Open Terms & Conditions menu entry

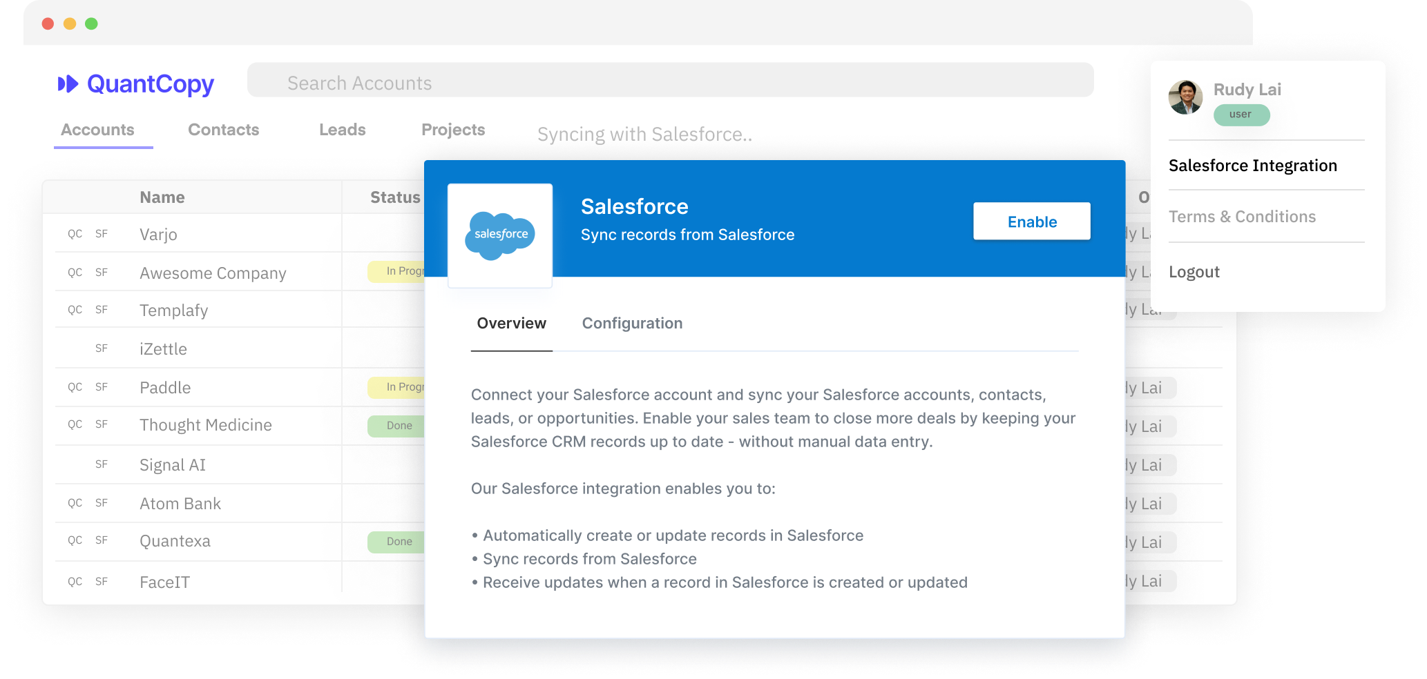1242,217
